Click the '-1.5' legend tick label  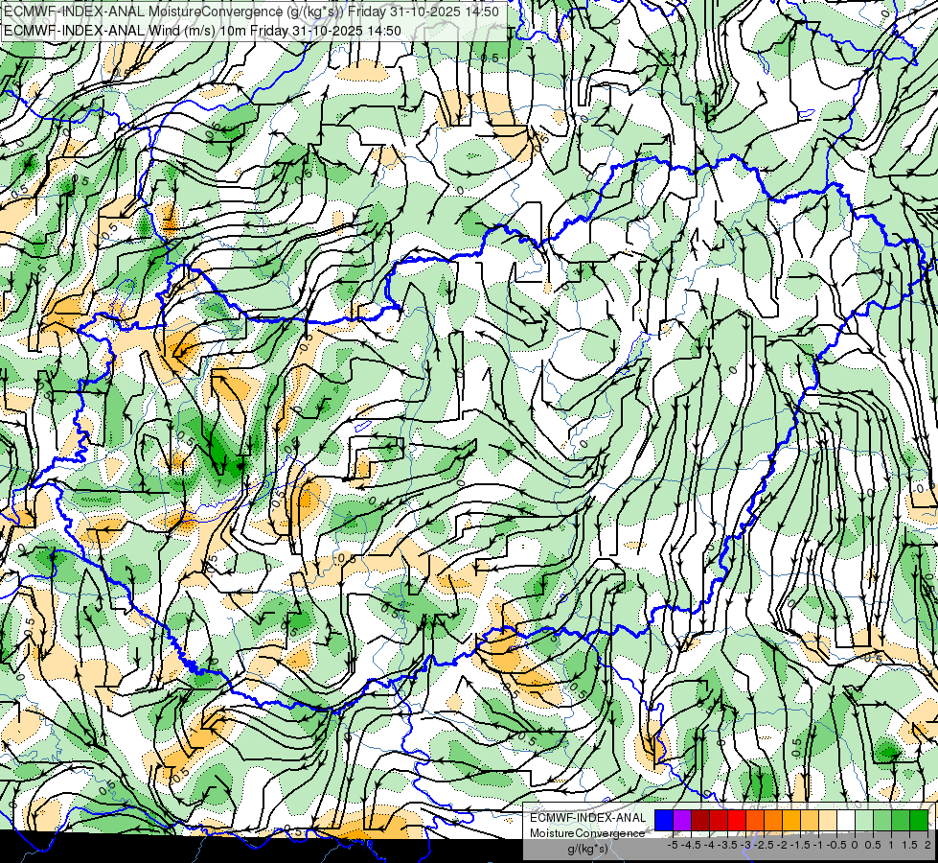[800, 845]
